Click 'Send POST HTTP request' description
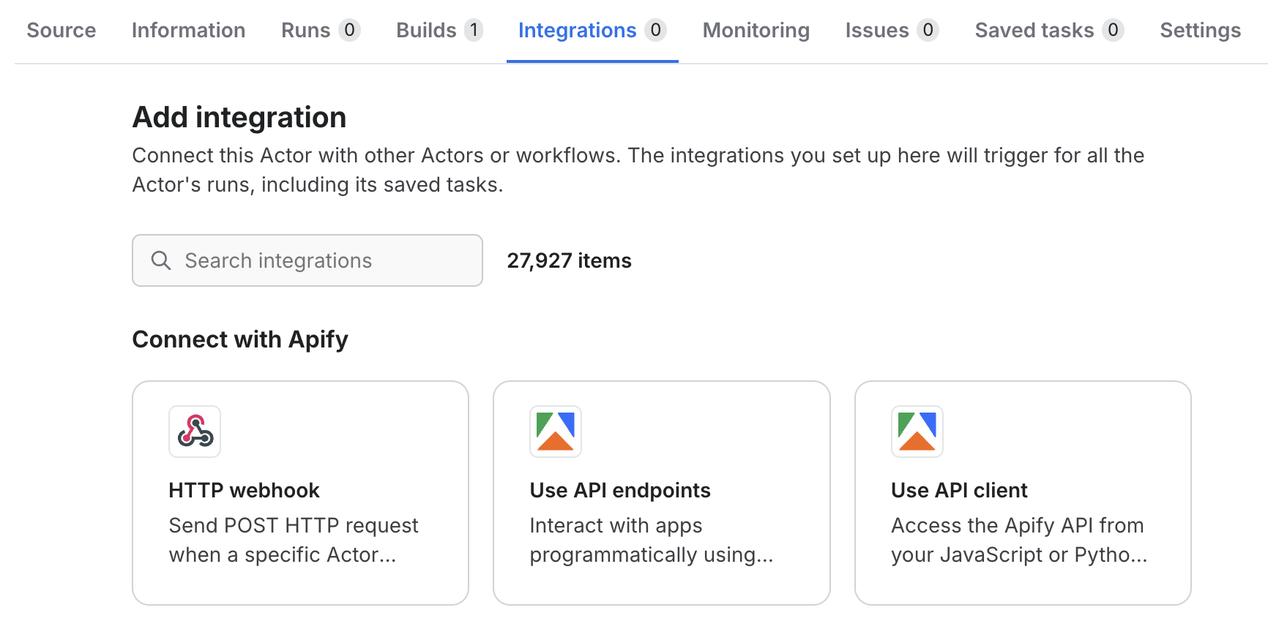1268x632 pixels. coord(294,540)
